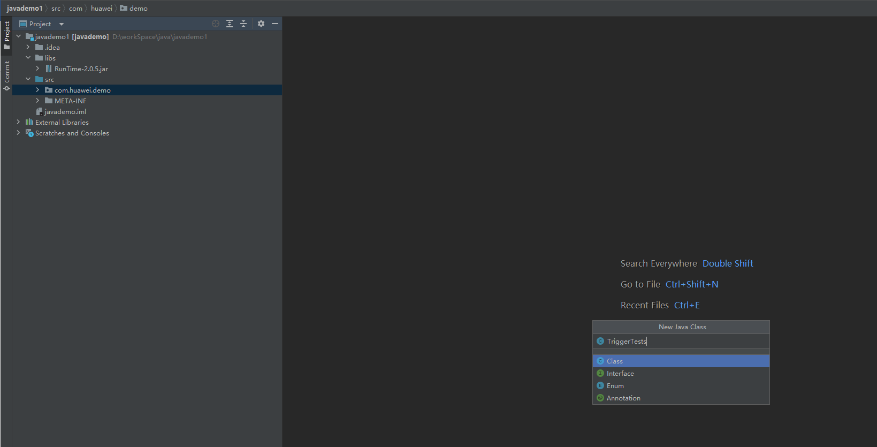
Task: Expand the .idea folder
Action: tap(28, 47)
